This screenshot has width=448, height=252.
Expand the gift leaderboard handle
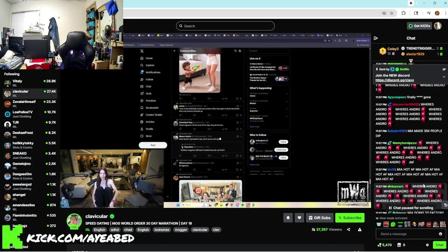click(x=411, y=61)
